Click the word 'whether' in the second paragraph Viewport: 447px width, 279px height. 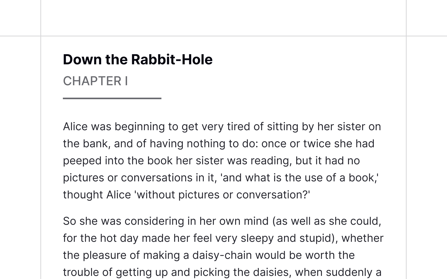(362, 238)
